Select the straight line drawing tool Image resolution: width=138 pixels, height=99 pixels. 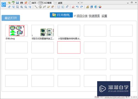click(x=36, y=7)
